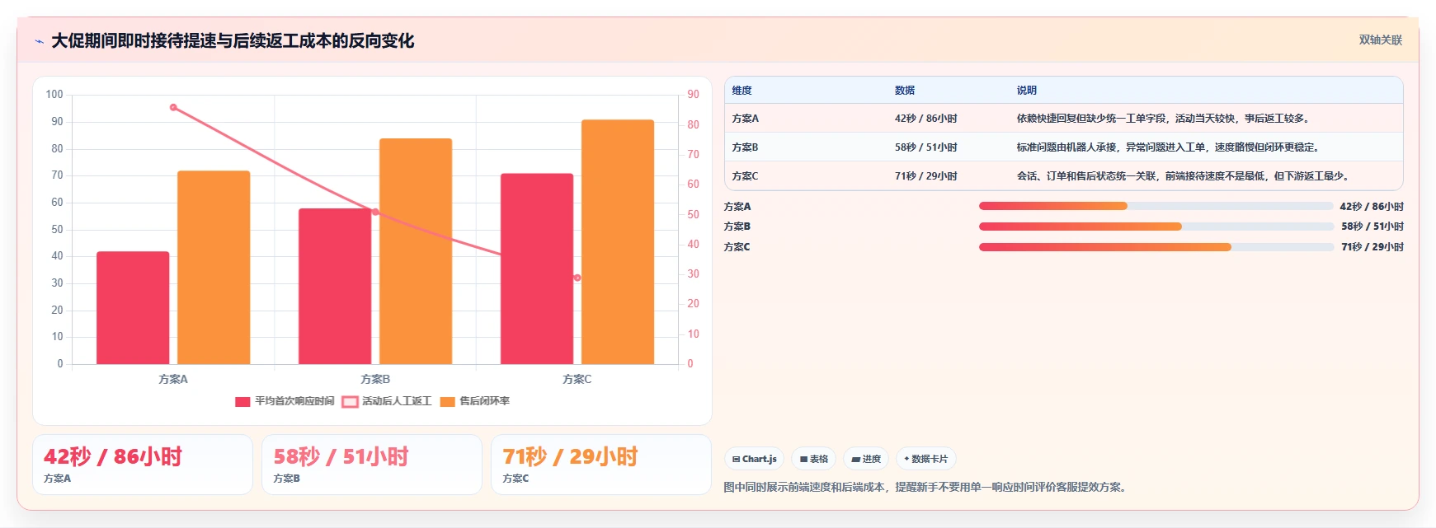This screenshot has width=1436, height=528.
Task: Click the 方案B label on chart x-axis
Action: (375, 379)
